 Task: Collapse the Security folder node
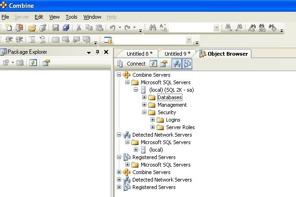(x=144, y=112)
